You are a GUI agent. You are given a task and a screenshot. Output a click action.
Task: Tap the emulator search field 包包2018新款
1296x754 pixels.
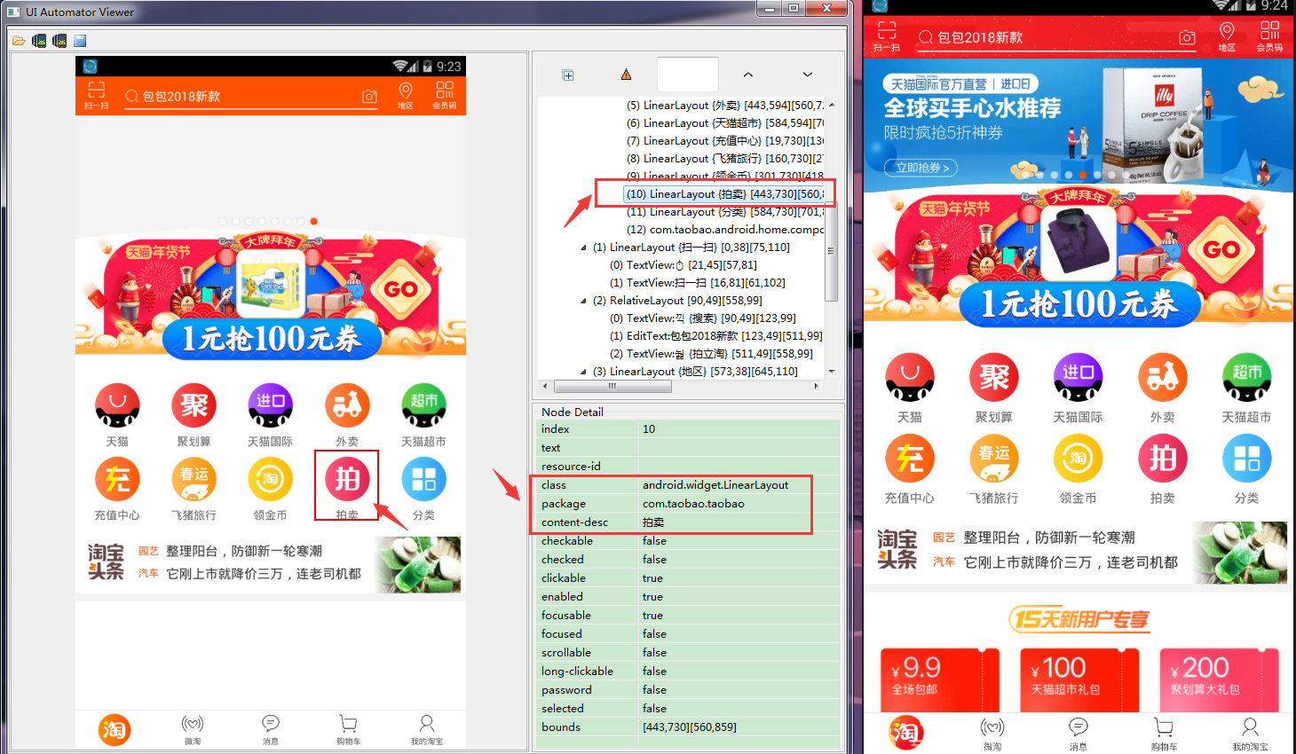[x=1055, y=37]
